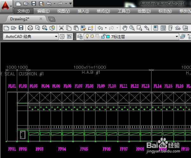Toggle the layer freeze/thaw sun icon
Screen dimensions: 191x158
(92, 36)
